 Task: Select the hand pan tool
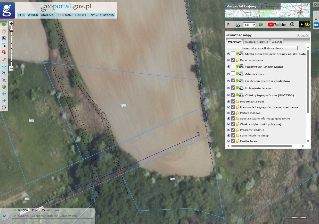click(4, 31)
